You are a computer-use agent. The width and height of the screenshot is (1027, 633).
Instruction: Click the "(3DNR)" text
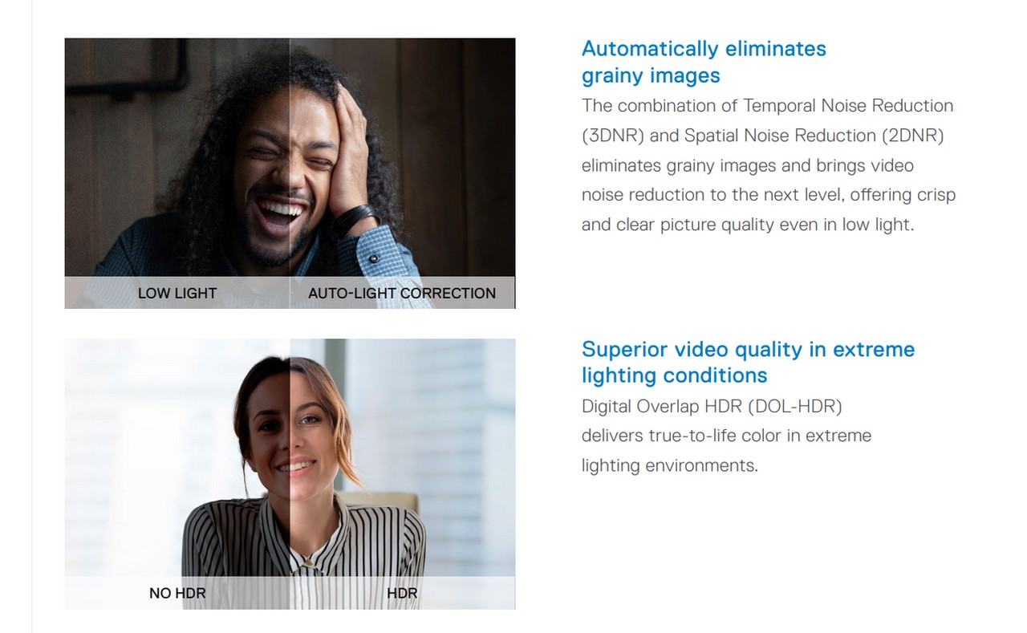[613, 136]
